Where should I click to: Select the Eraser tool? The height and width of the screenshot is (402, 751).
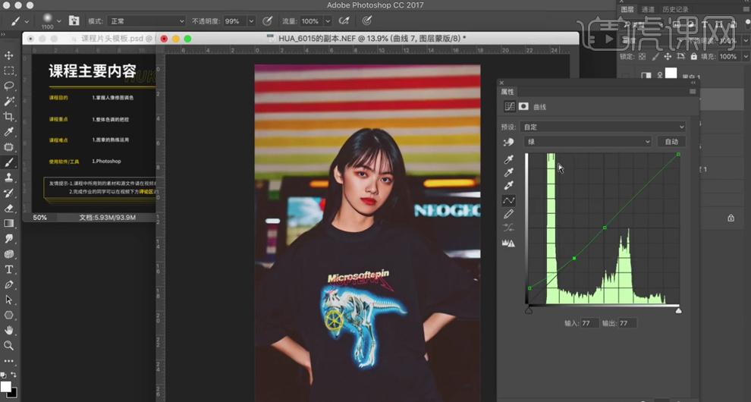click(x=8, y=208)
